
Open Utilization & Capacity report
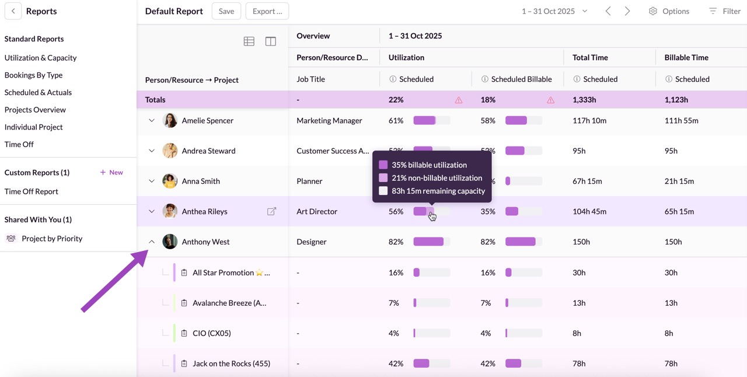click(40, 58)
